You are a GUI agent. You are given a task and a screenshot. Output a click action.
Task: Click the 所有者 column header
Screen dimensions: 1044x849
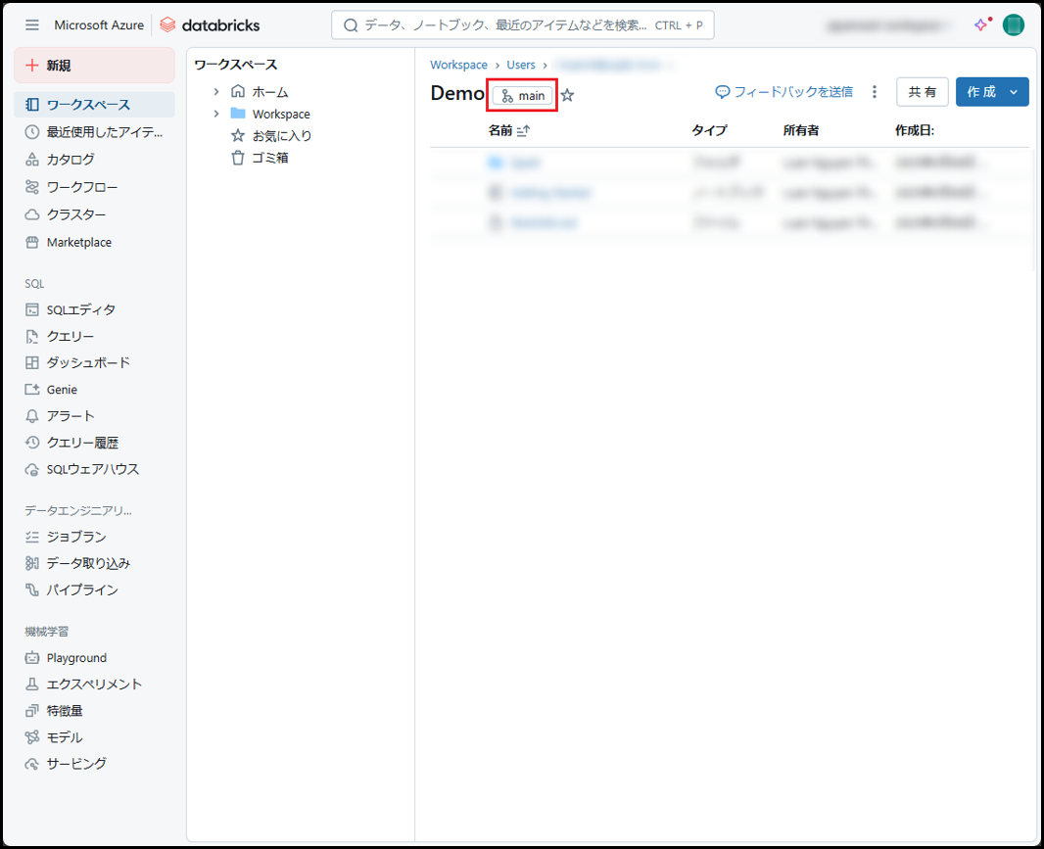[801, 130]
